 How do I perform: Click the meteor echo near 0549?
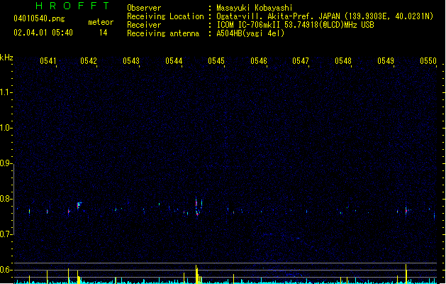click(406, 211)
